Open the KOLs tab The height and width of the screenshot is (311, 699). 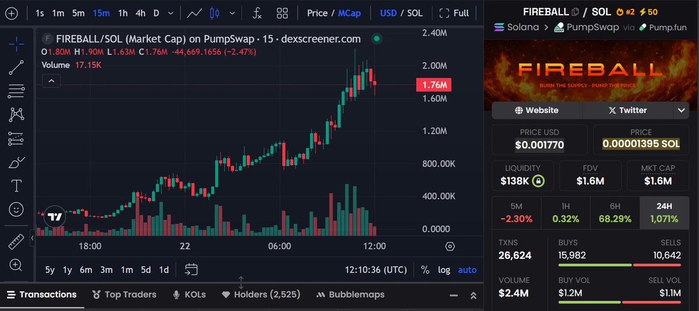tap(189, 295)
